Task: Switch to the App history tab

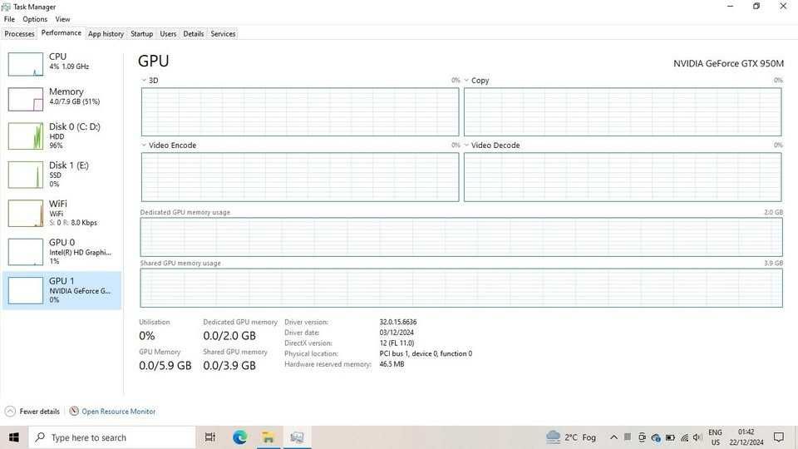Action: [106, 33]
